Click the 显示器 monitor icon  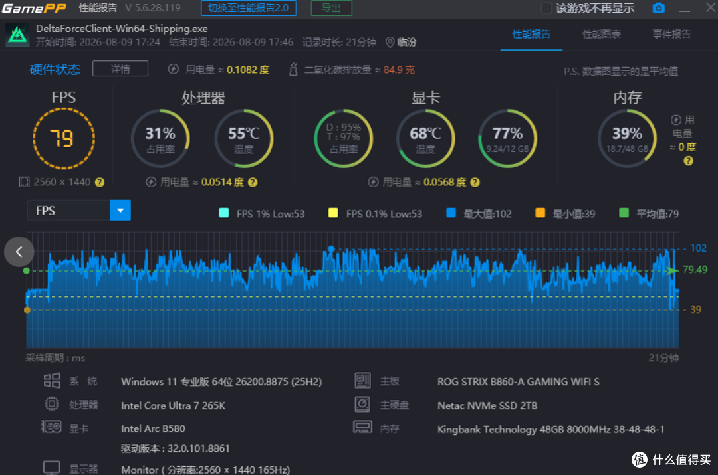[x=51, y=468]
